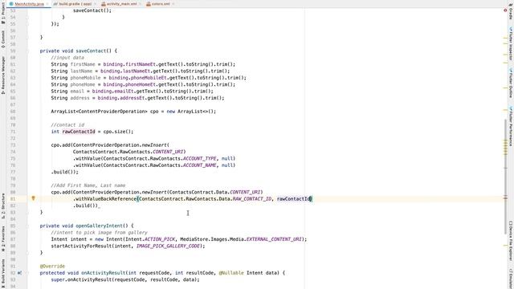514x289 pixels.
Task: Click the ACCOUNT_TYPE constant
Action: pos(200,158)
